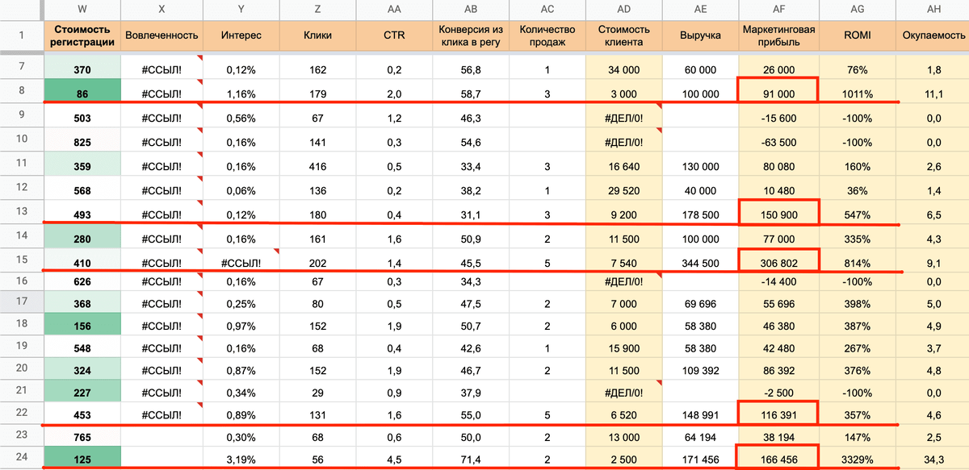This screenshot has height=470, width=969.
Task: Select row 8 header
Action: 21,91
